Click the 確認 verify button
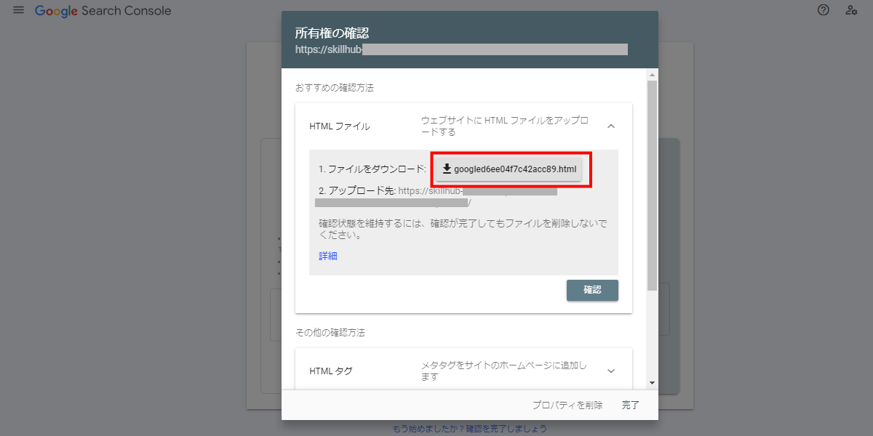 [x=592, y=290]
